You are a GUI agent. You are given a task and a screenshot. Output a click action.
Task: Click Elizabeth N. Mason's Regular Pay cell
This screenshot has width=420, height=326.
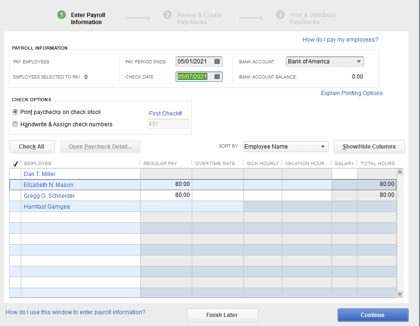(x=166, y=185)
